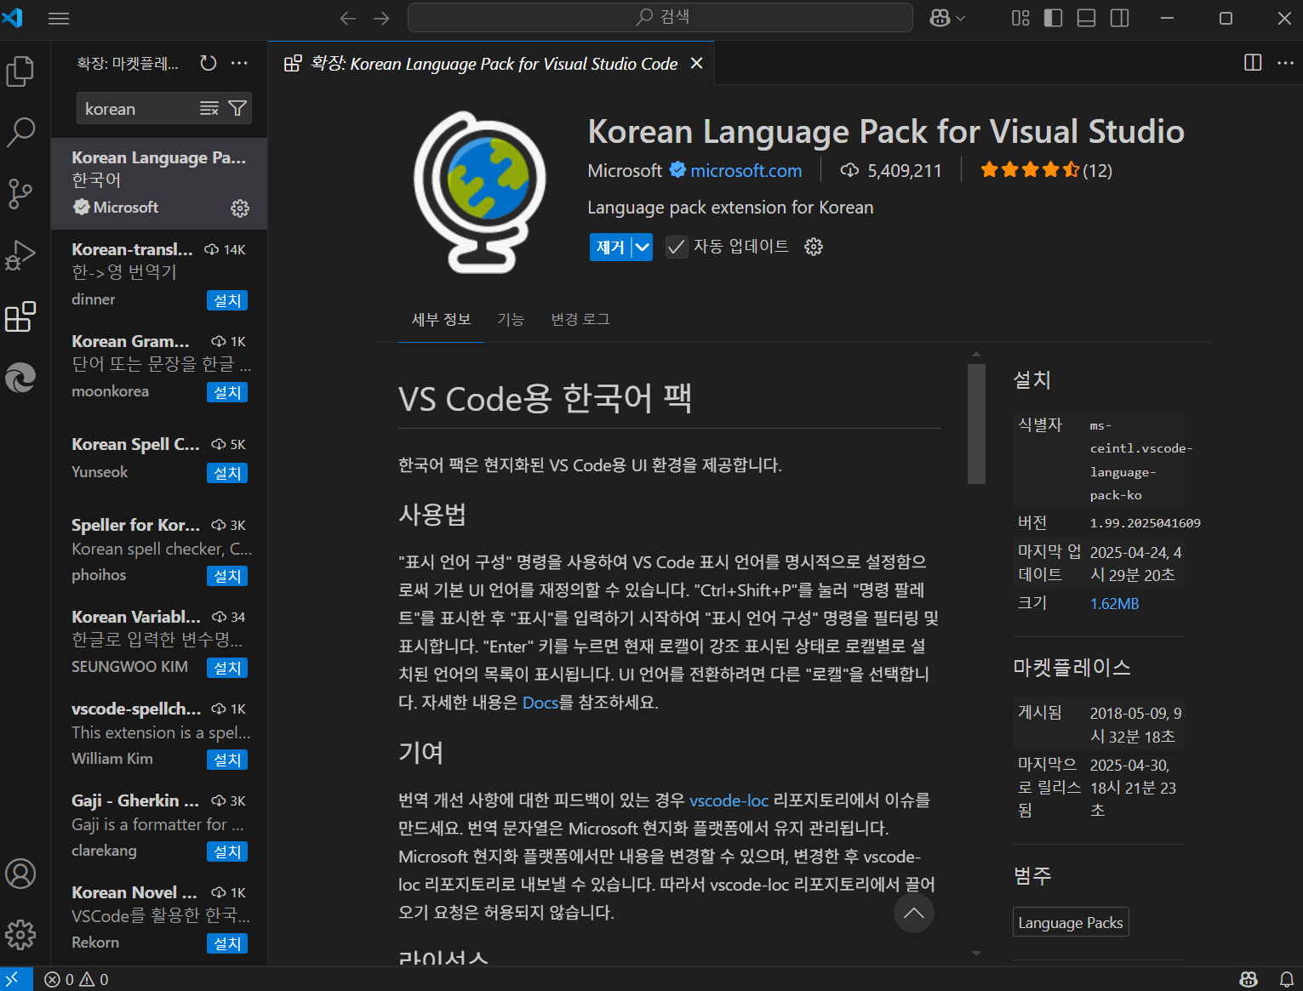This screenshot has height=991, width=1303.
Task: Go forward with the right arrow
Action: pyautogui.click(x=381, y=19)
